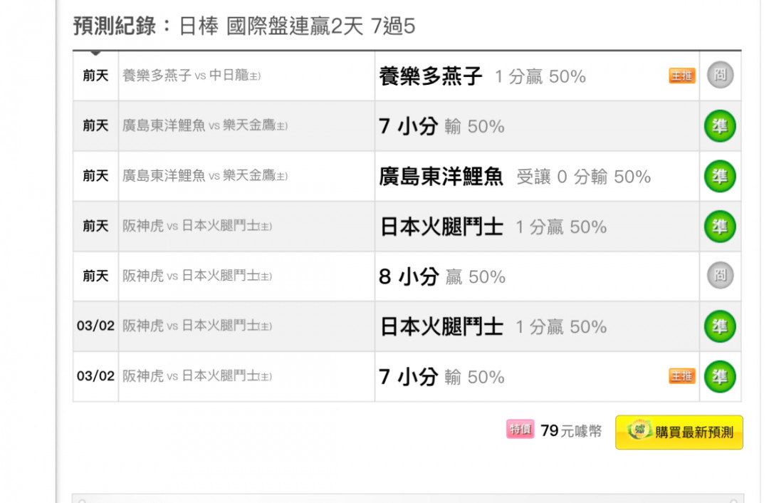This screenshot has height=503, width=769.
Task: Click gray icon in 8 小分 贏 row
Action: pyautogui.click(x=720, y=275)
